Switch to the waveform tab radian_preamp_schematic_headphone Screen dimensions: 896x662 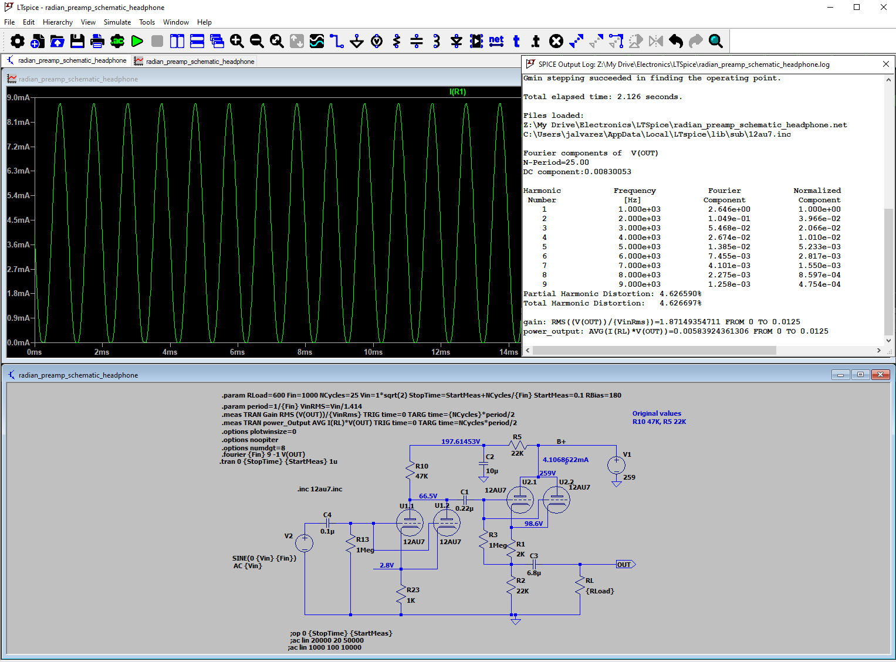(195, 61)
